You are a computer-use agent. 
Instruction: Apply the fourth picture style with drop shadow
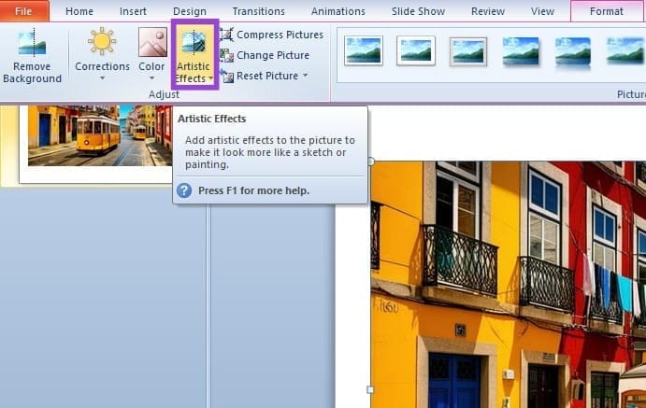coord(521,51)
